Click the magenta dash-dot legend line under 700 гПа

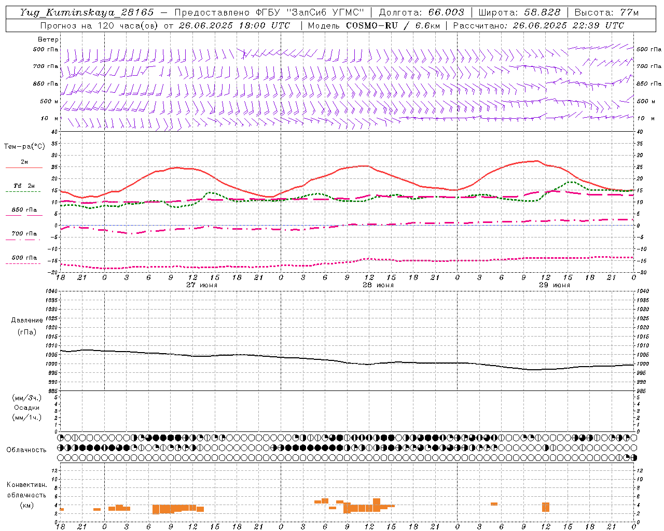point(23,240)
